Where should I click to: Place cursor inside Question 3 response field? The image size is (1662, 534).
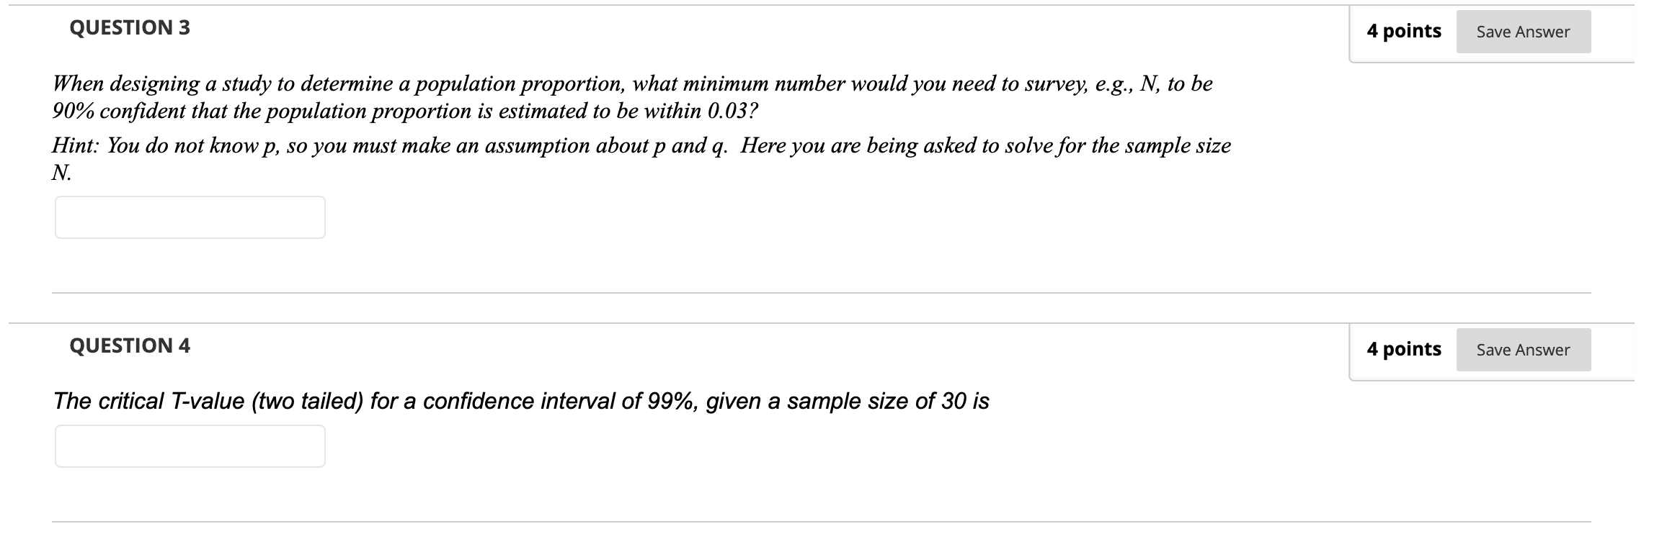[x=189, y=216]
